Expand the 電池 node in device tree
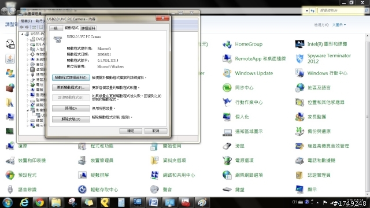 tap(28, 85)
